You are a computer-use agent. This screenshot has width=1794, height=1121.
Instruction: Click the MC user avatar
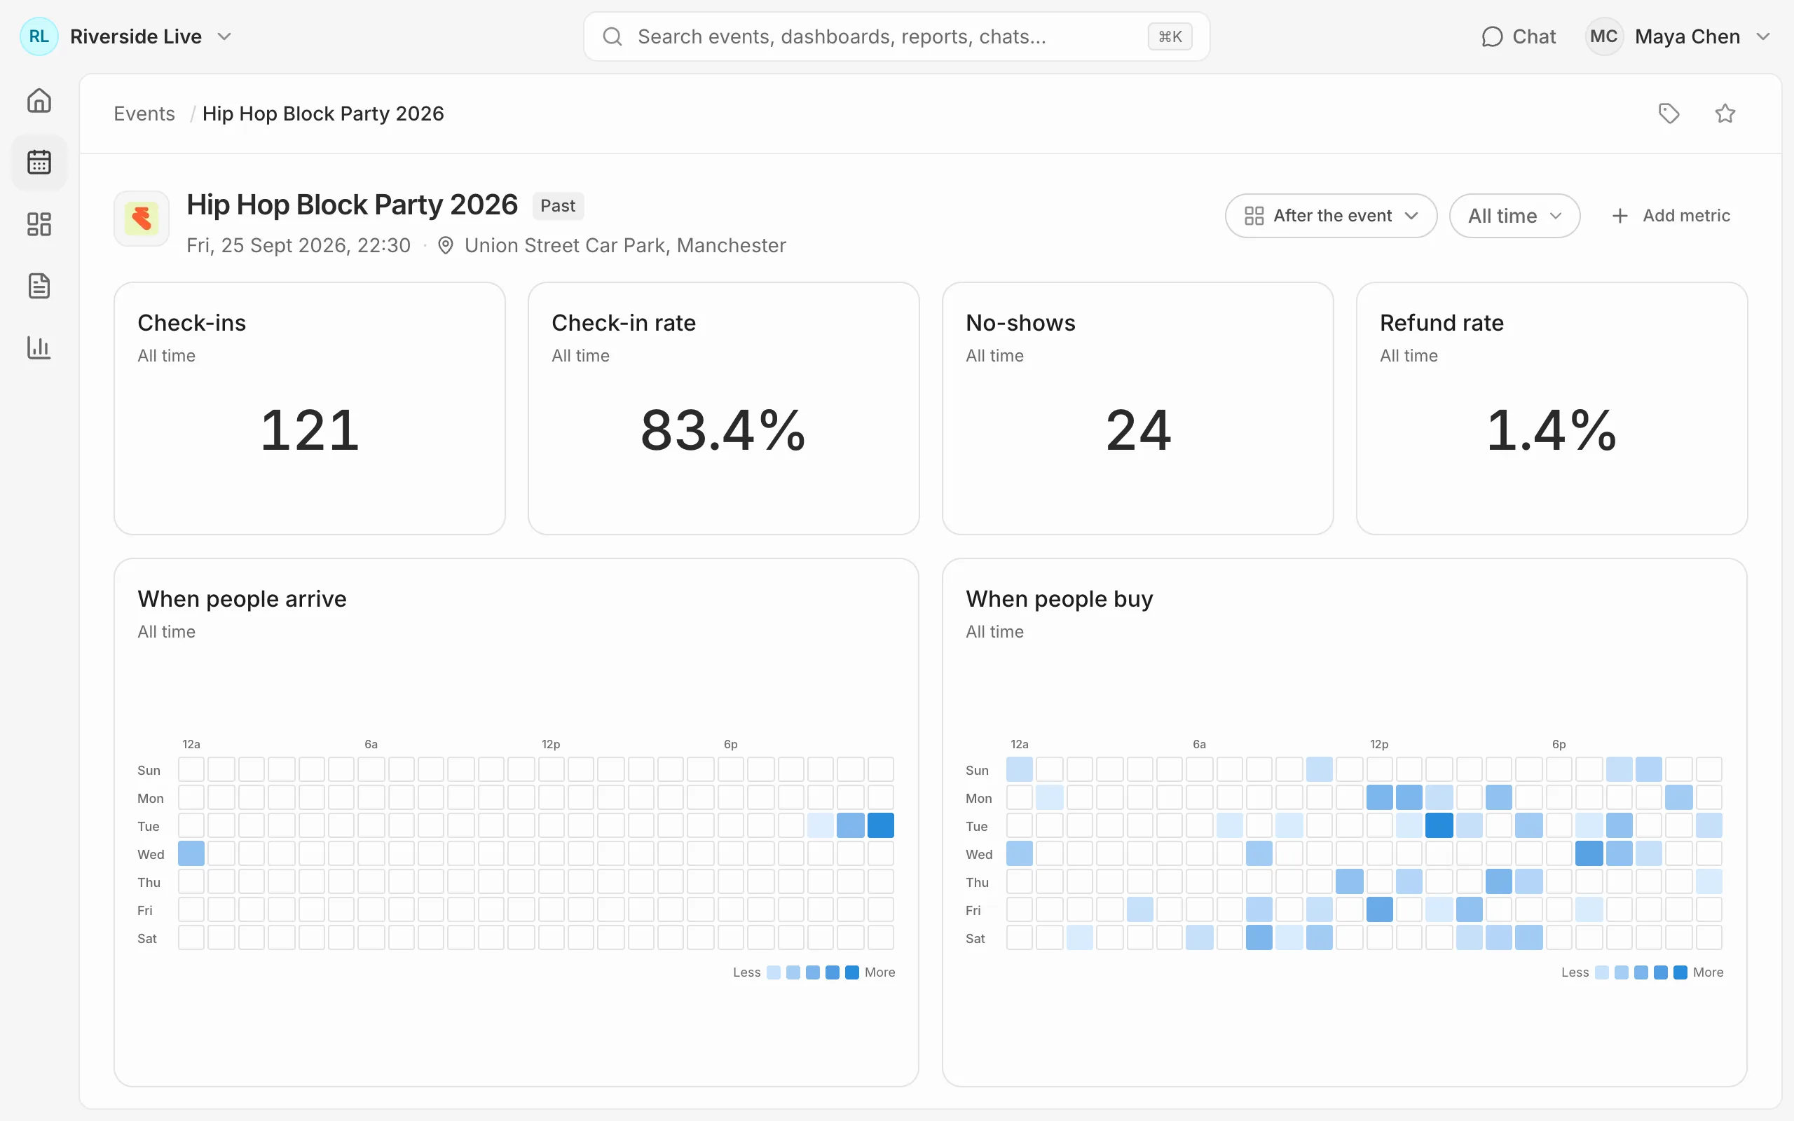[1603, 36]
